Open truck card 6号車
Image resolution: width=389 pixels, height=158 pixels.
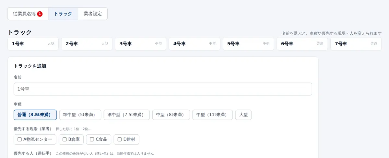click(x=302, y=44)
